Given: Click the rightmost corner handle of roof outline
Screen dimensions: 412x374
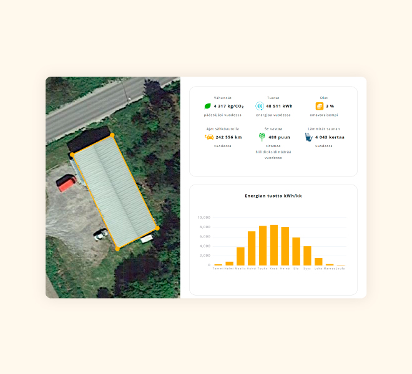Looking at the screenshot, I should coord(157,228).
